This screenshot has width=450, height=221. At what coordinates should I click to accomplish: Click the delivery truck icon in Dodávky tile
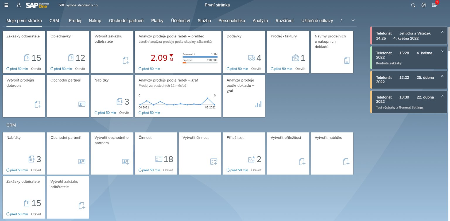pyautogui.click(x=251, y=58)
